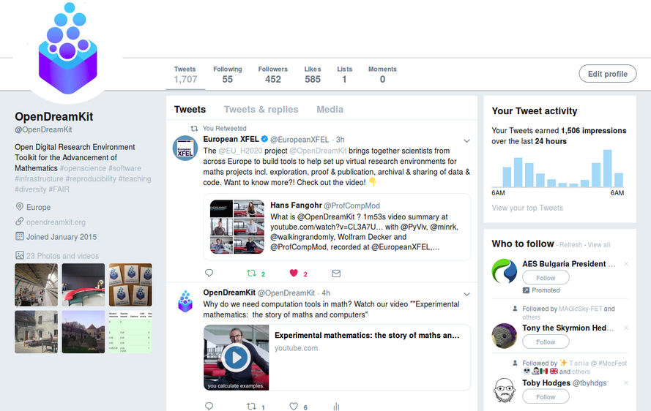Click the Joined January 2015 text
The height and width of the screenshot is (411, 651).
point(62,237)
